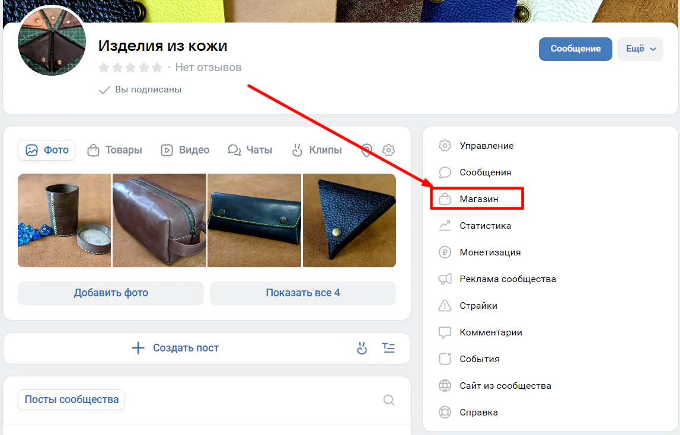
Task: Switch to the Товары tab
Action: [114, 150]
